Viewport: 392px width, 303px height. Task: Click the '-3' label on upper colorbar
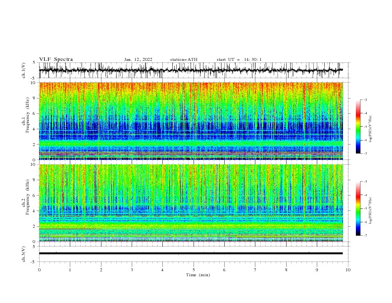coord(365,100)
